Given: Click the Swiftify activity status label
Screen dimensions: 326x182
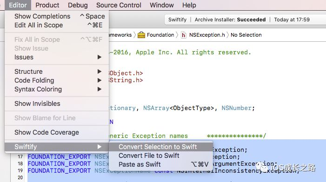Looking at the screenshot, I should 177,19.
